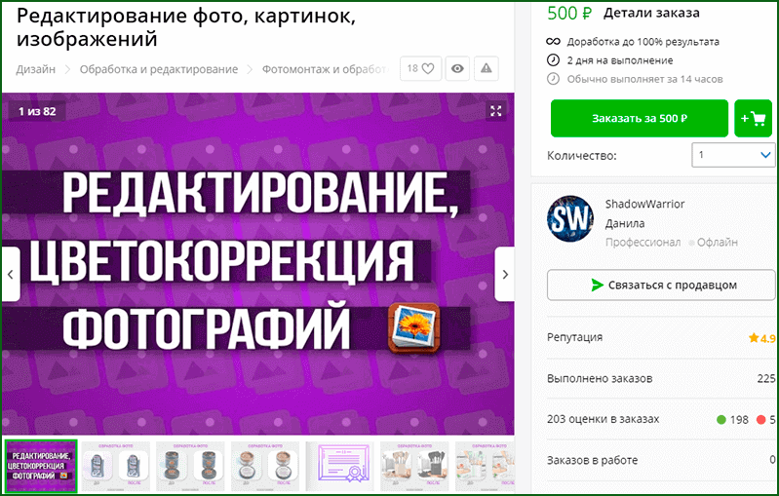Click red negative reviews count 5

(766, 420)
